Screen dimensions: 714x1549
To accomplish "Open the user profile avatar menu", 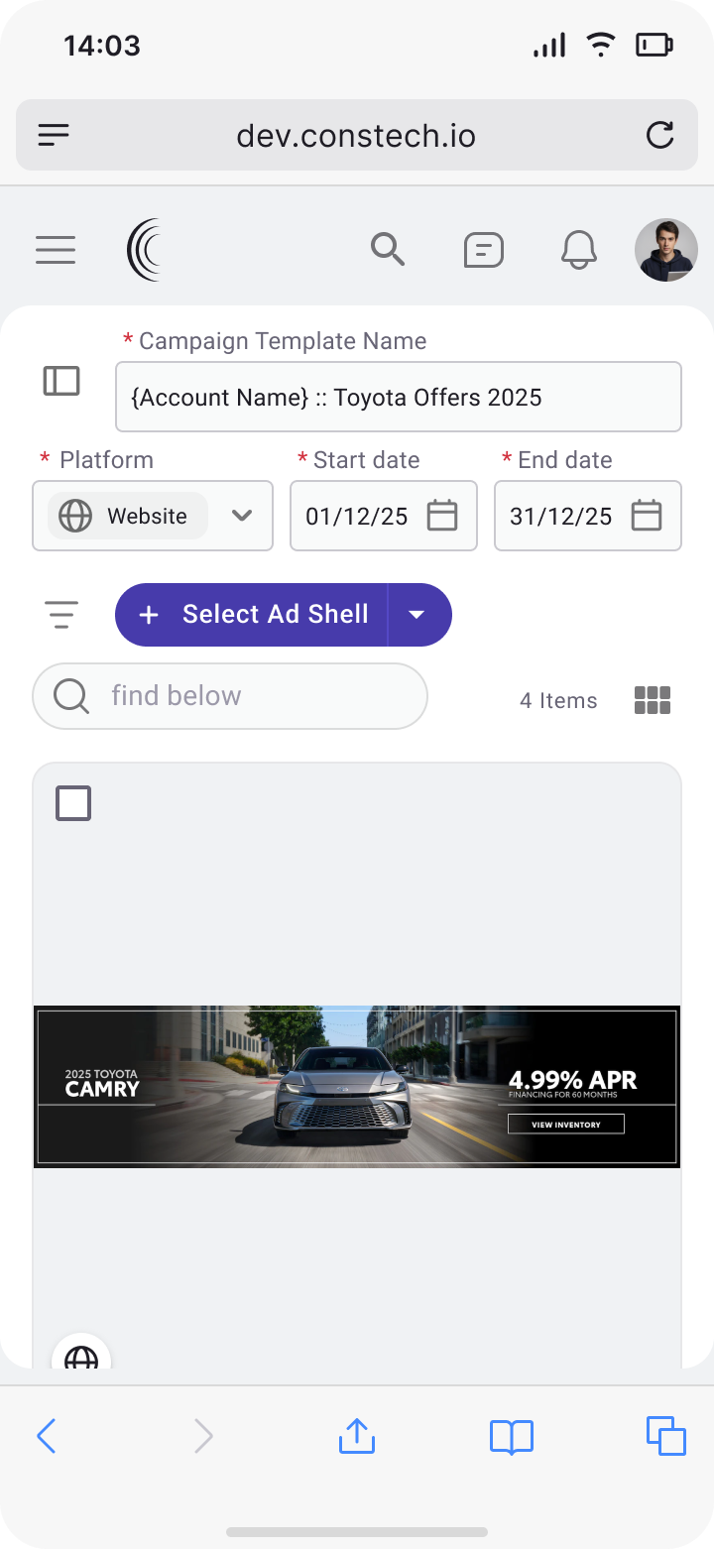I will (665, 250).
